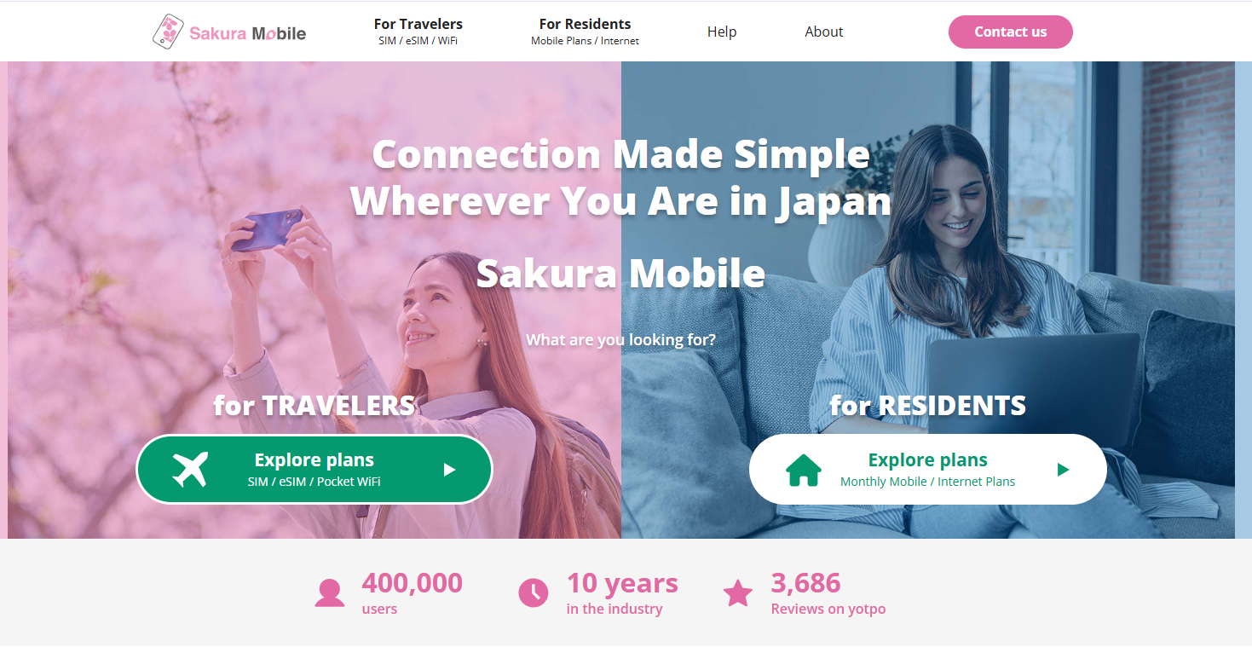
Task: Click the green play arrow on residents button
Action: click(x=1063, y=470)
